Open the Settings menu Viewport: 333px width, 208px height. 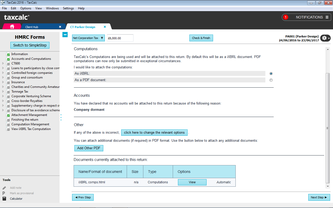pyautogui.click(x=68, y=8)
